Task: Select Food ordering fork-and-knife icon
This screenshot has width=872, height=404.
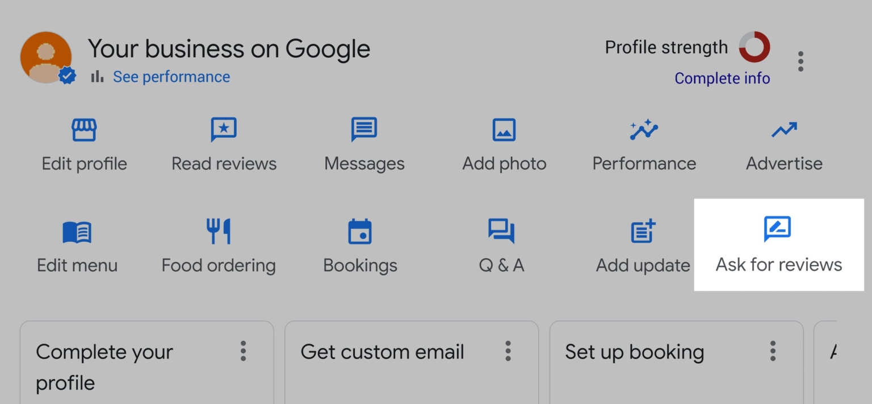Action: (x=219, y=232)
